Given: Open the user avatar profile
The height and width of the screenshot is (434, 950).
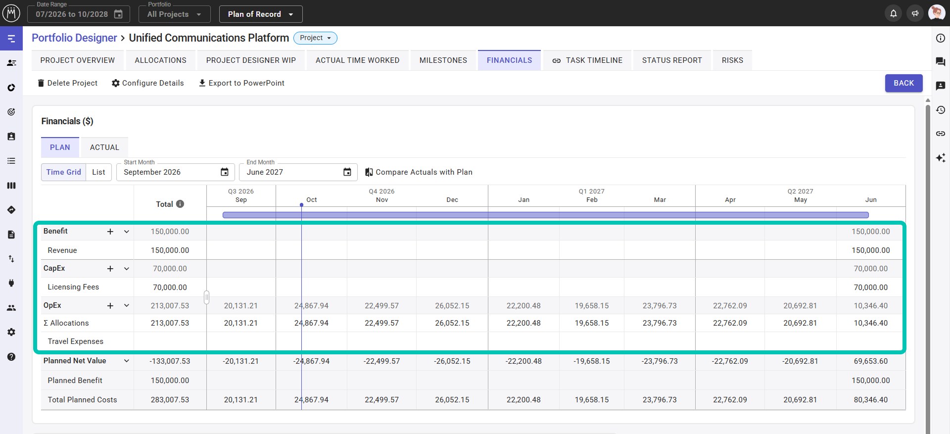Looking at the screenshot, I should (937, 13).
